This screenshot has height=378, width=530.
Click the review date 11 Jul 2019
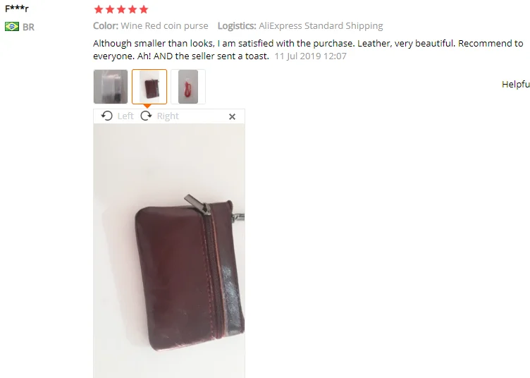coord(310,56)
